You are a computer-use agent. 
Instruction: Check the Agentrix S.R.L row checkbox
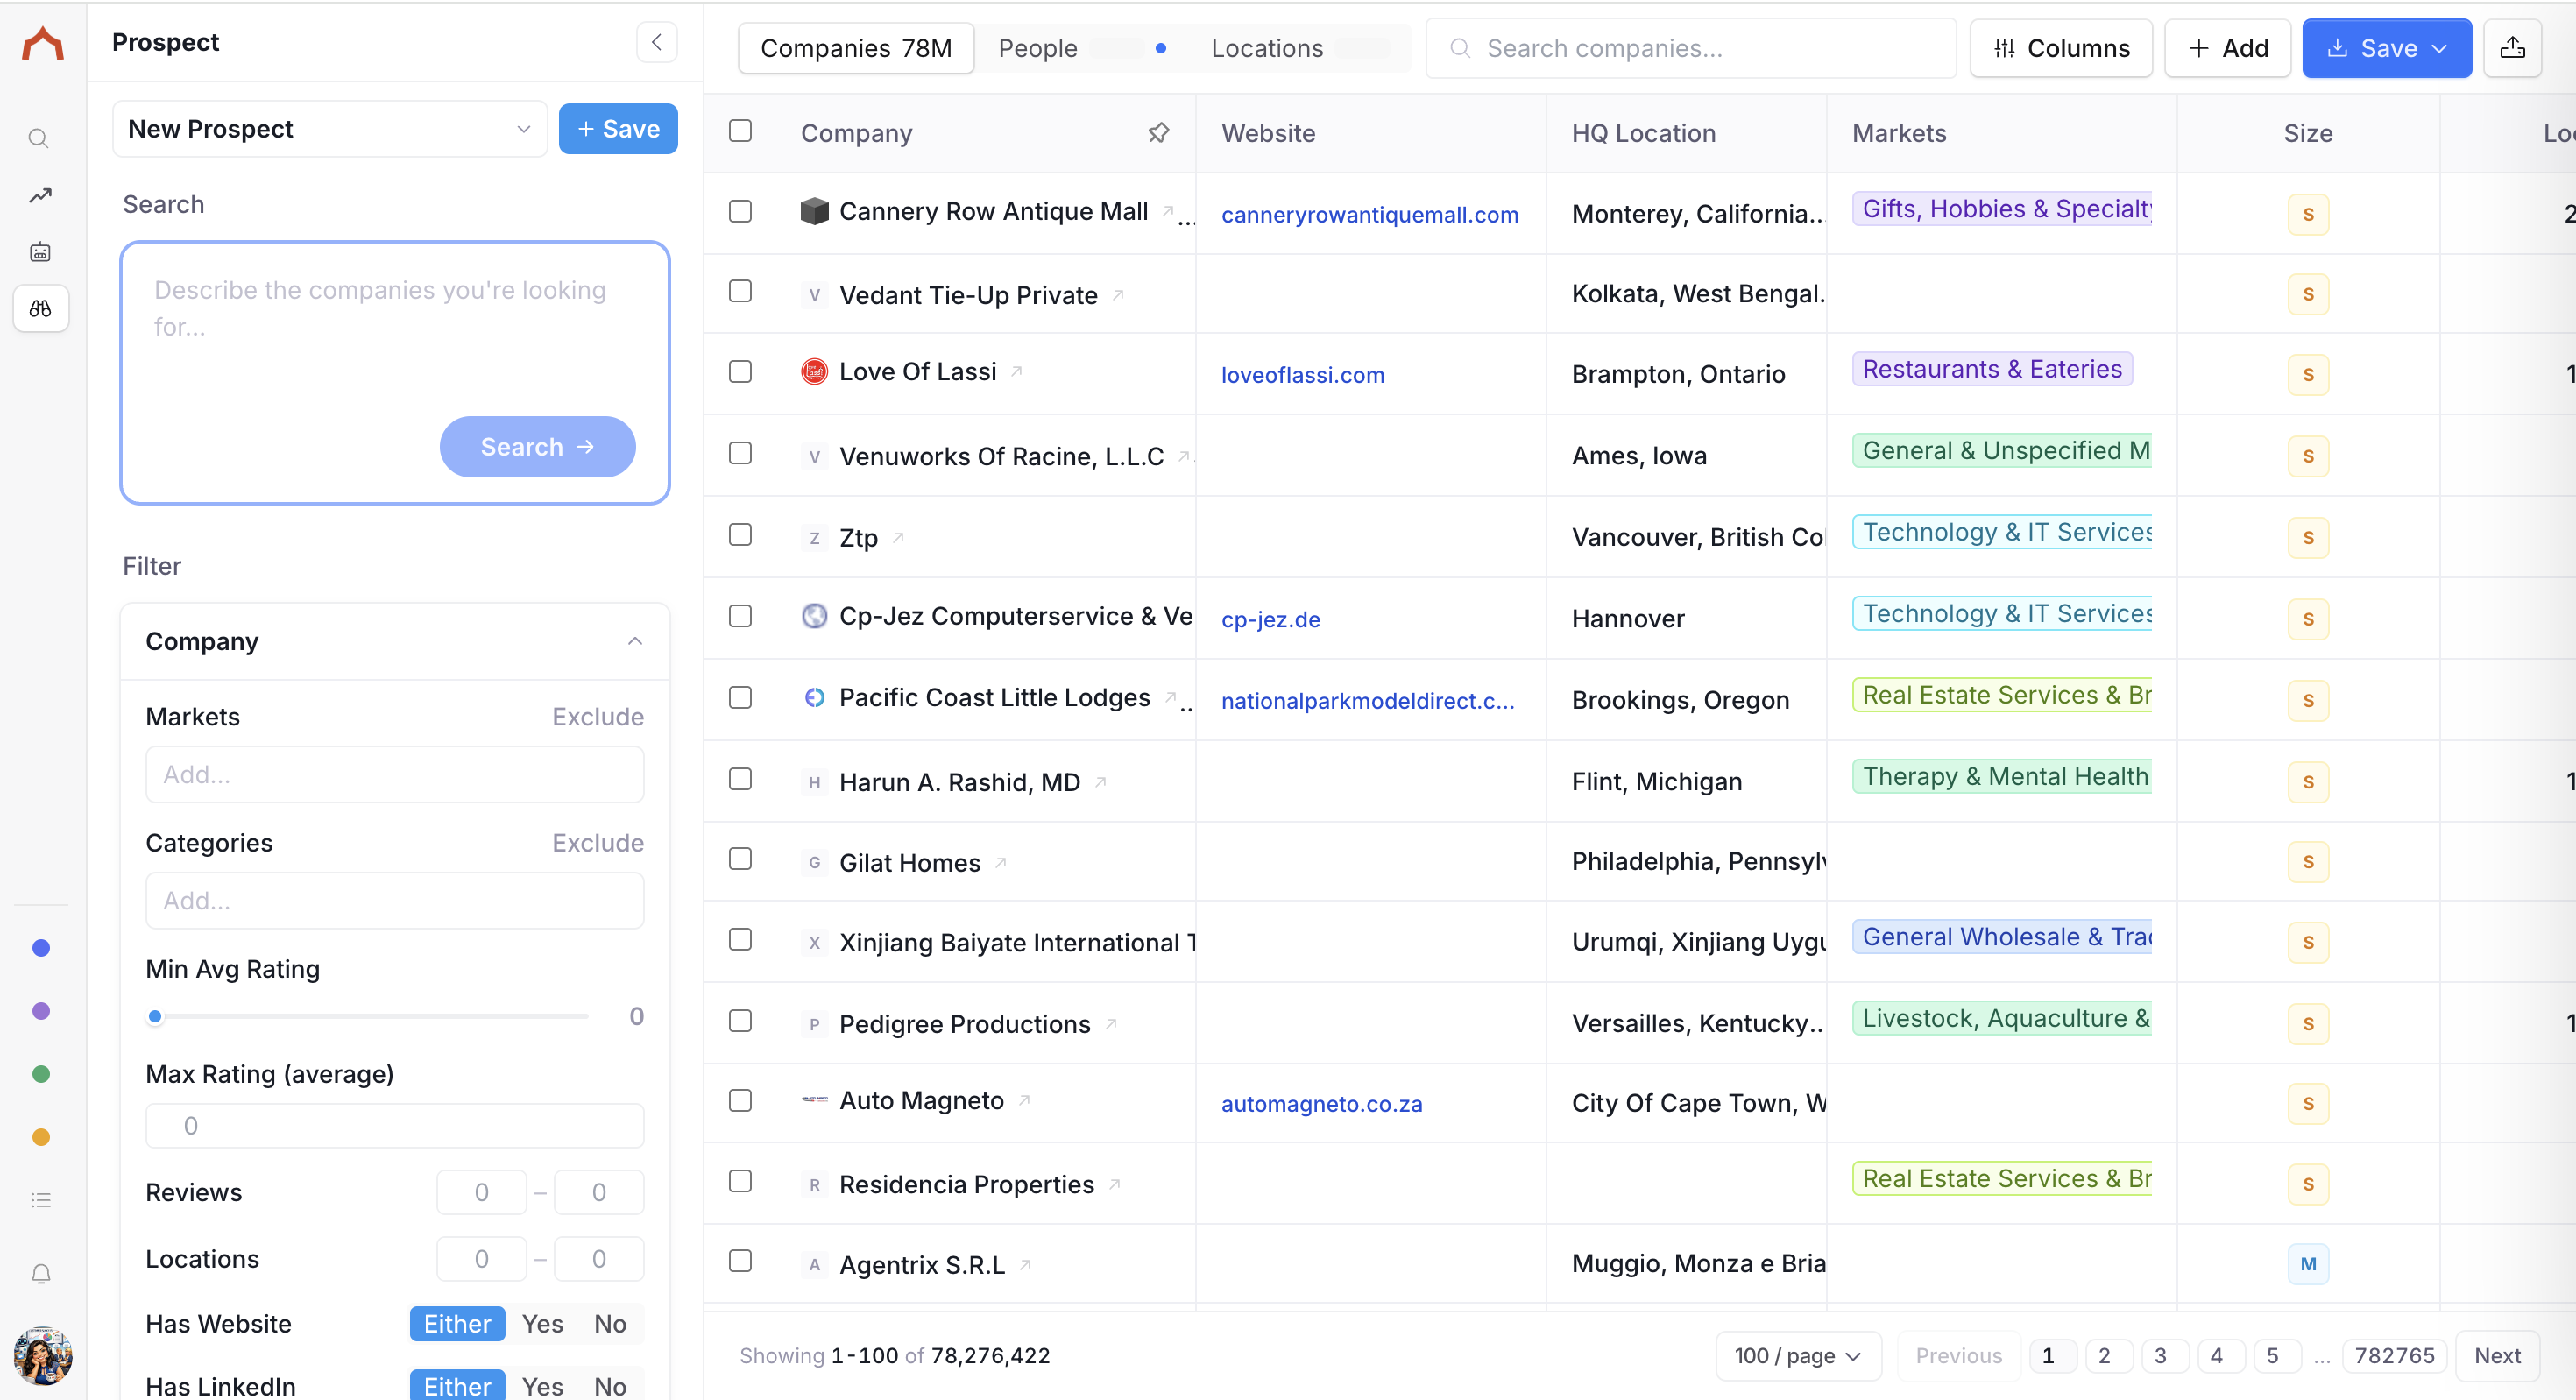pyautogui.click(x=740, y=1261)
